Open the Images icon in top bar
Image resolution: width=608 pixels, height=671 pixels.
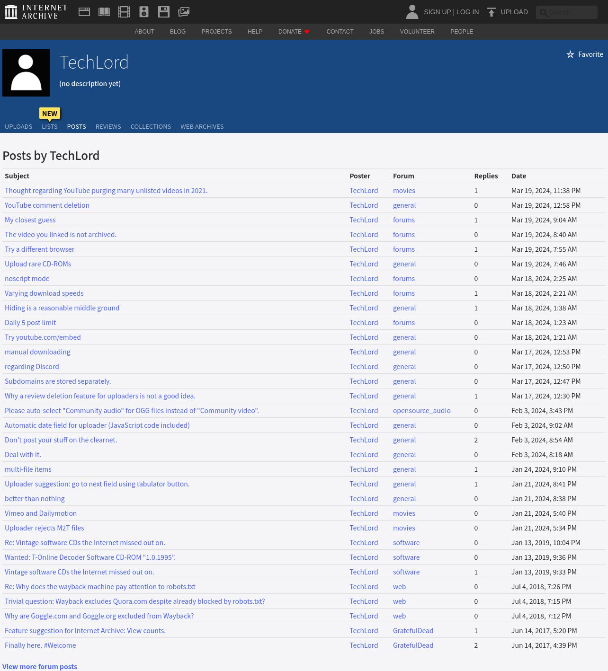pyautogui.click(x=184, y=12)
